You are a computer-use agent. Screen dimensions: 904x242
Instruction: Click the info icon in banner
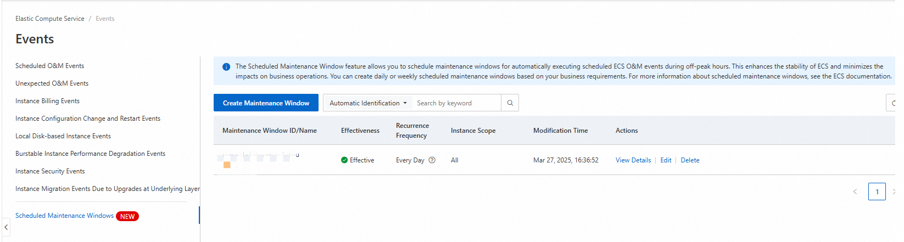point(226,67)
